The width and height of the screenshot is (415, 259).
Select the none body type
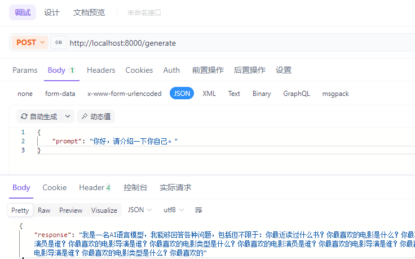(x=25, y=94)
